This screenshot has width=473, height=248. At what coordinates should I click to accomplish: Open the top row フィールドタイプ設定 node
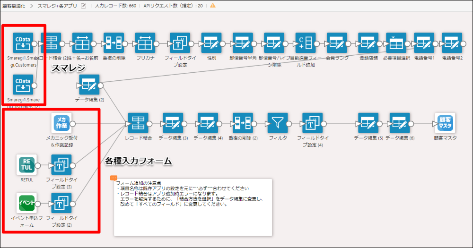pyautogui.click(x=180, y=43)
